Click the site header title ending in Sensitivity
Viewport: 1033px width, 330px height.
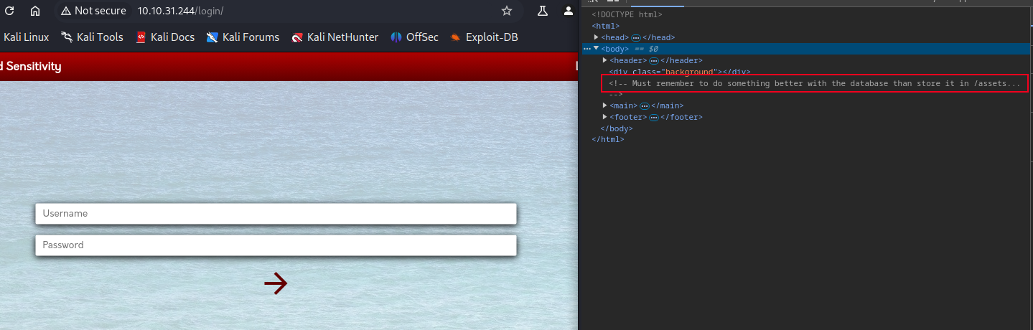[30, 67]
